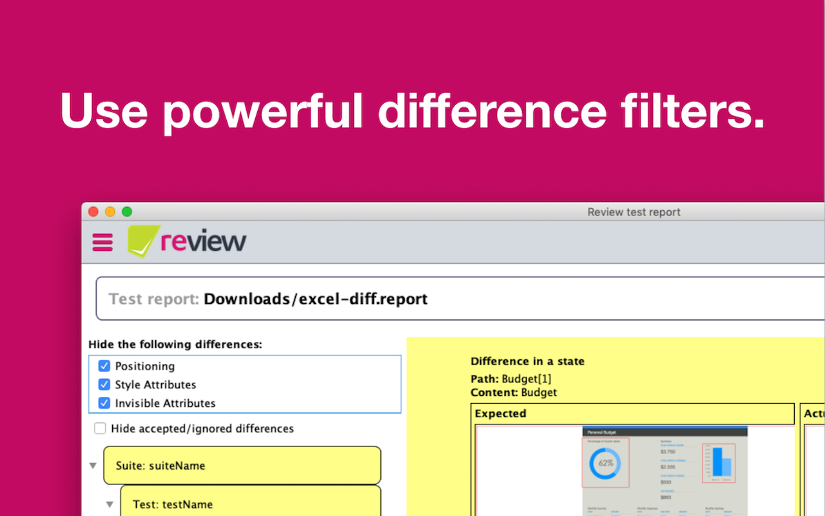Click the green review checkmark logo
The height and width of the screenshot is (516, 825).
pos(143,241)
